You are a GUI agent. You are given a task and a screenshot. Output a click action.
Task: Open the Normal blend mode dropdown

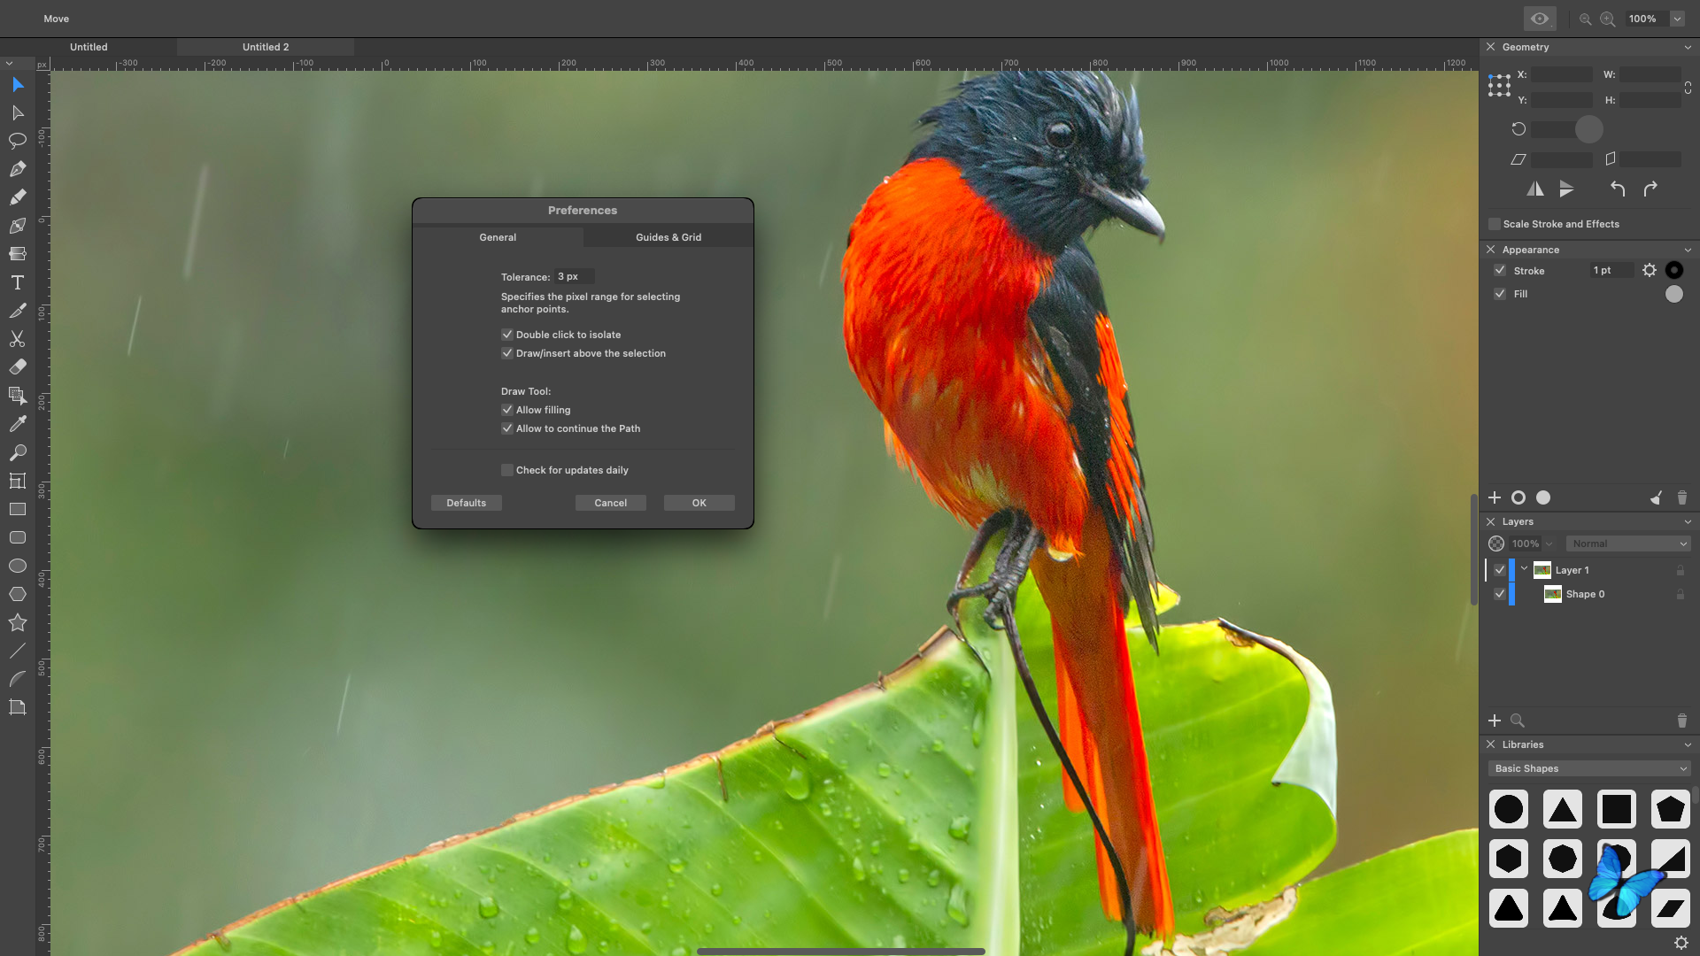[1629, 544]
